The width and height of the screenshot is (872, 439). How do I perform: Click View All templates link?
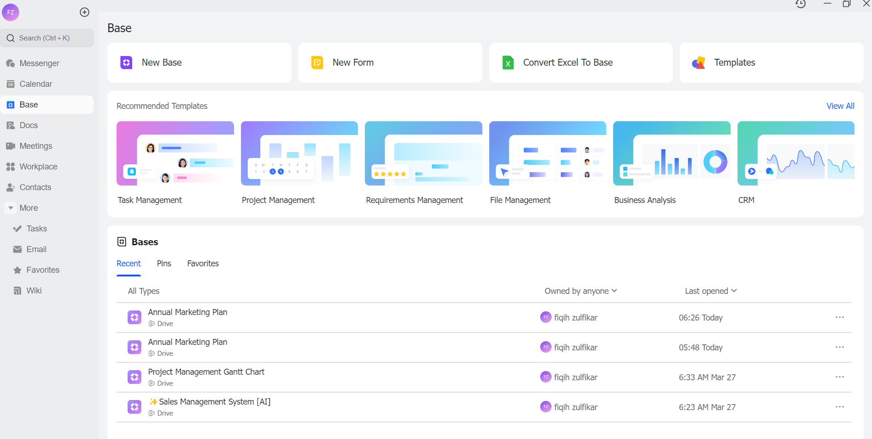click(x=840, y=106)
